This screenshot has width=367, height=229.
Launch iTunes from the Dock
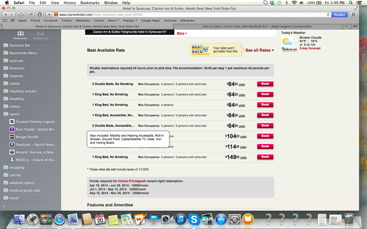click(x=181, y=219)
